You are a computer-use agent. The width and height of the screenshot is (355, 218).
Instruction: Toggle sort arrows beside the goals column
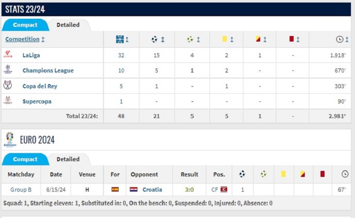click(163, 40)
